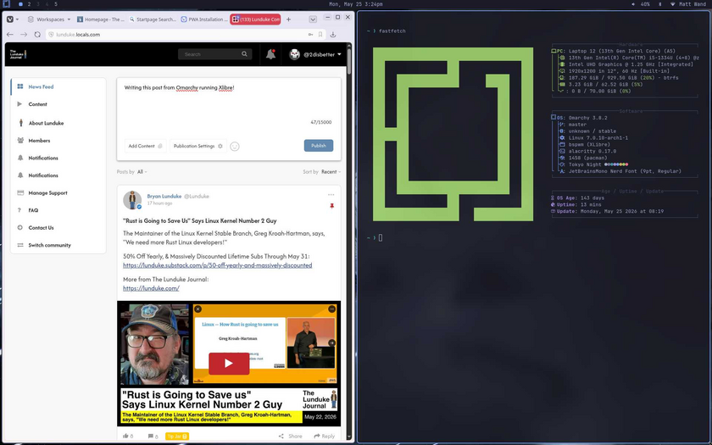Click the browser address bar URL
This screenshot has height=445, width=712.
pos(78,35)
